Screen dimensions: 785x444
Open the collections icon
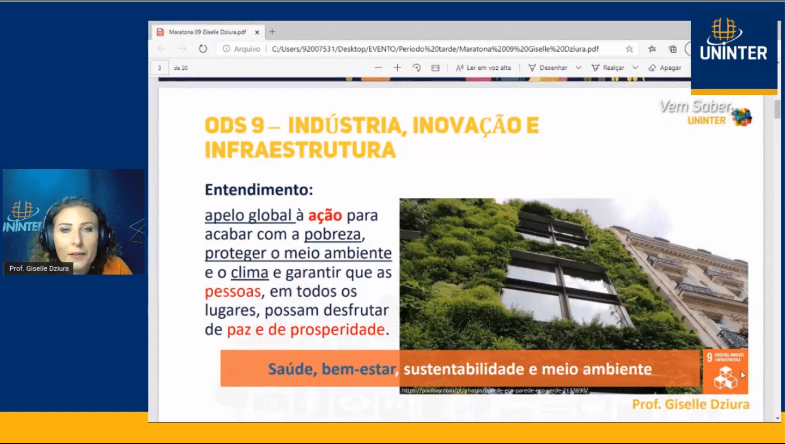[673, 49]
